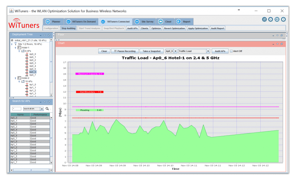Click the Site Survey tab icon
This screenshot has width=296, height=180.
click(137, 22)
